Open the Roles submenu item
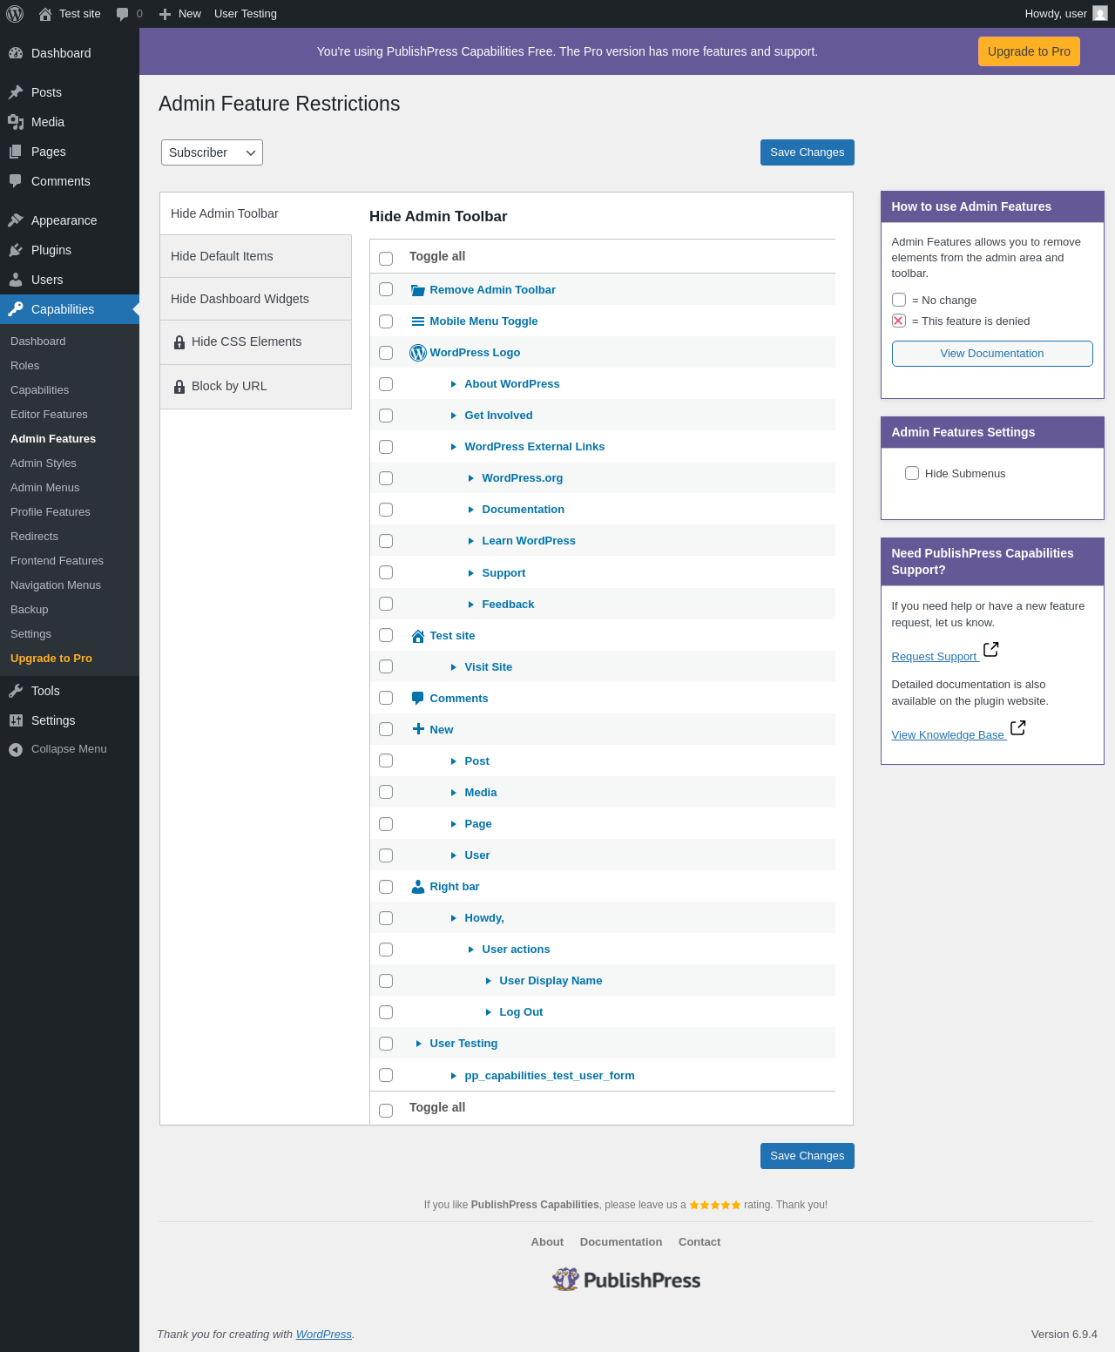This screenshot has width=1115, height=1352. pyautogui.click(x=25, y=366)
